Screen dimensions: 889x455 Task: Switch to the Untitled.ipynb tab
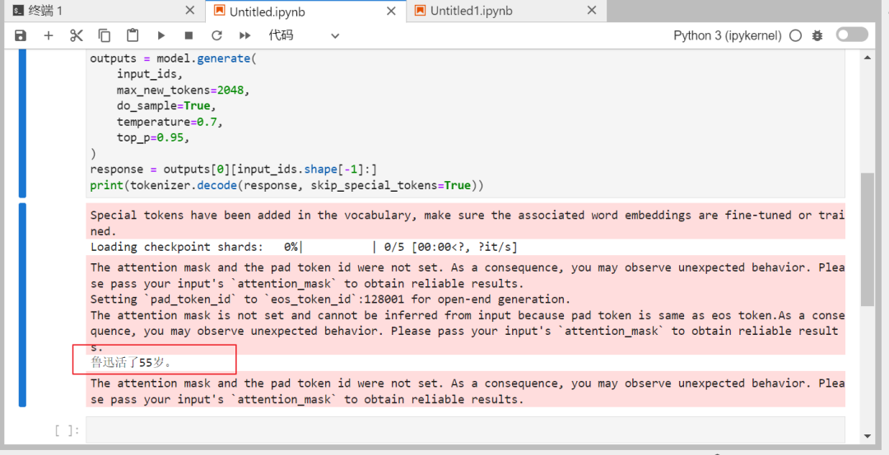pyautogui.click(x=305, y=11)
